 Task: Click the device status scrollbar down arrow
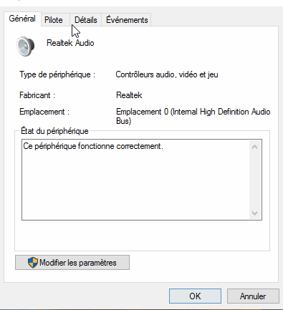pos(254,213)
